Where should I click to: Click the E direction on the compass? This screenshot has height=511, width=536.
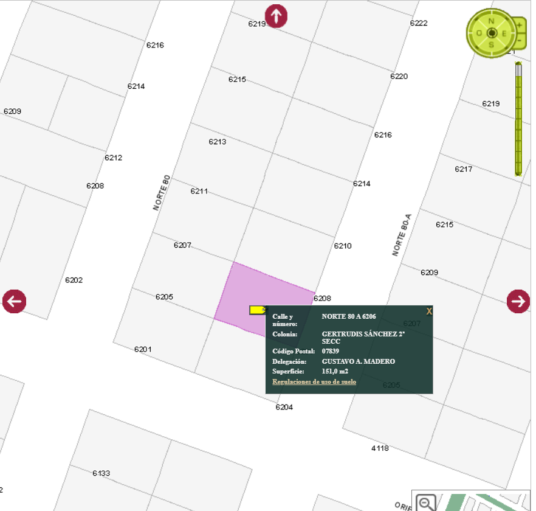[504, 33]
